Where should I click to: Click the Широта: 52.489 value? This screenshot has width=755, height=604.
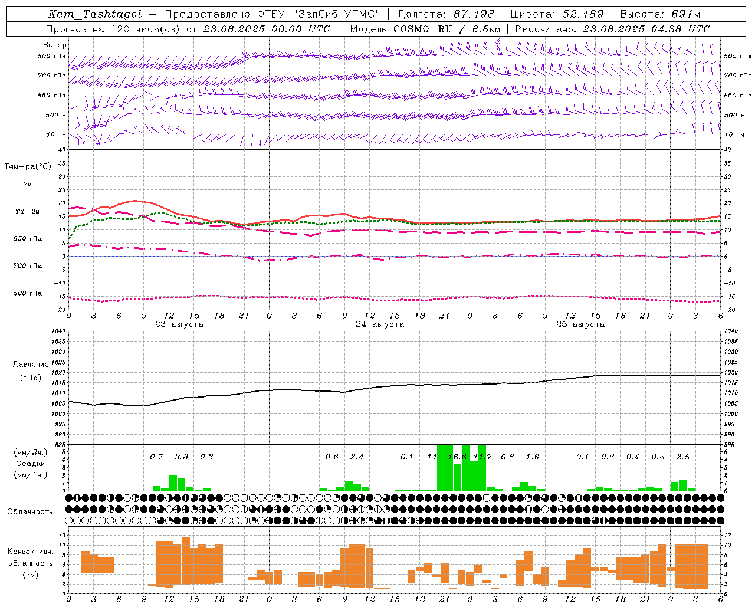[x=557, y=14]
